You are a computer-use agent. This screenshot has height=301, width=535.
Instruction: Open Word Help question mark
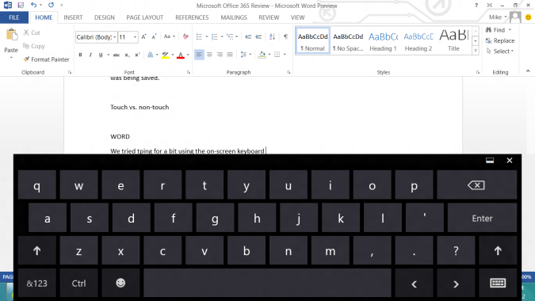tap(476, 5)
